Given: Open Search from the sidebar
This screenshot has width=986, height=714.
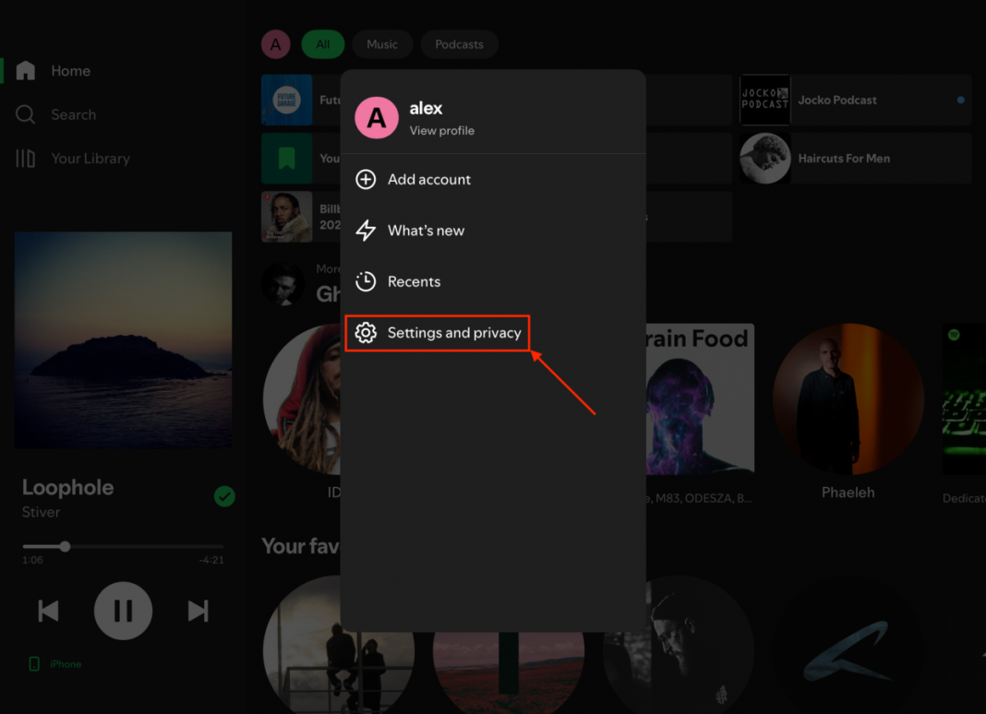Looking at the screenshot, I should click(25, 114).
